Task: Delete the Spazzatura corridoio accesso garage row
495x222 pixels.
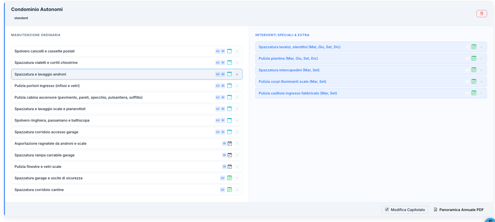Action: pyautogui.click(x=237, y=132)
